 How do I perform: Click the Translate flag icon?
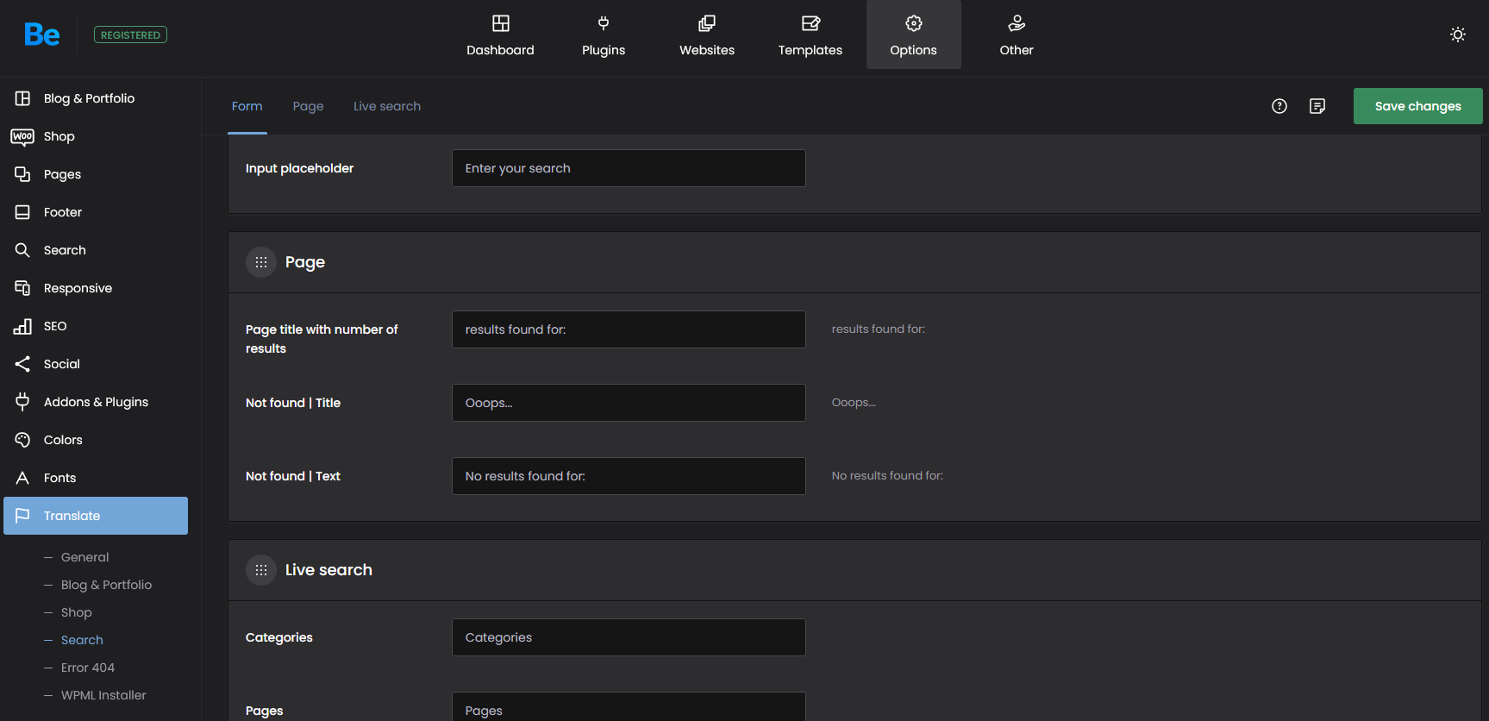pyautogui.click(x=22, y=516)
